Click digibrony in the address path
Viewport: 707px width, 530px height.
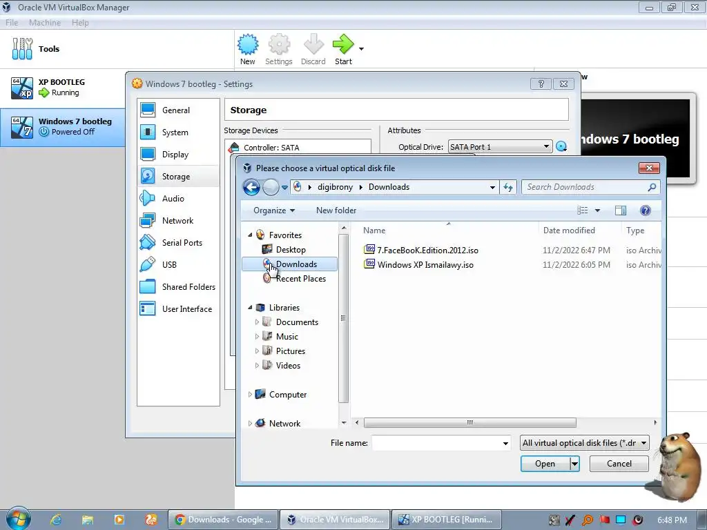335,187
